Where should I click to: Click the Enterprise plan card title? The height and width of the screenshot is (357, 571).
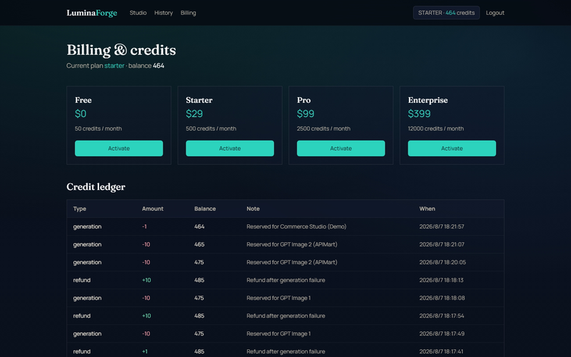click(x=428, y=100)
